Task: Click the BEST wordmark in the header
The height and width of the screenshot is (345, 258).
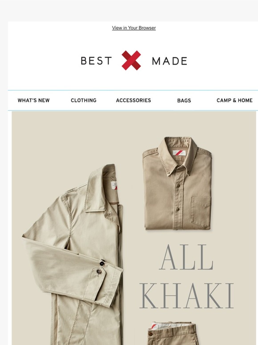Action: [x=97, y=61]
